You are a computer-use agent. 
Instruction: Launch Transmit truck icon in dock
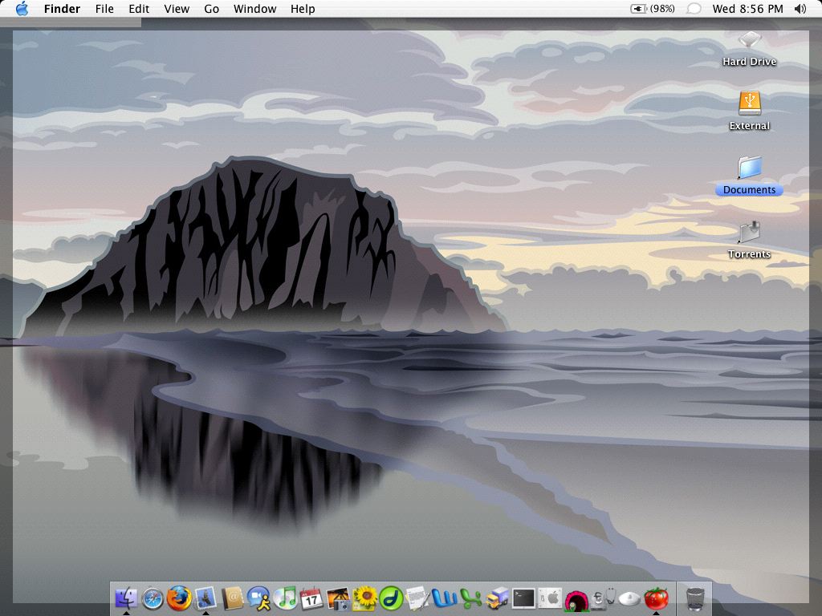[498, 598]
